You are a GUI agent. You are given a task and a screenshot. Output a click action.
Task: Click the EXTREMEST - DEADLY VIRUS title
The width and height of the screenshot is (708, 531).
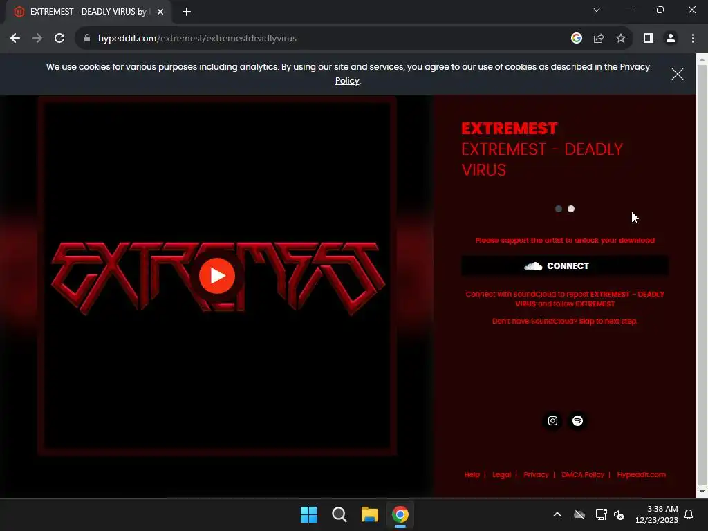coord(542,160)
